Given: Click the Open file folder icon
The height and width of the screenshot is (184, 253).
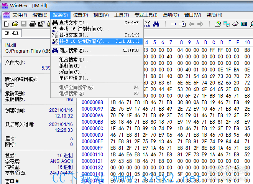Looking at the screenshot, I should coord(15,24).
